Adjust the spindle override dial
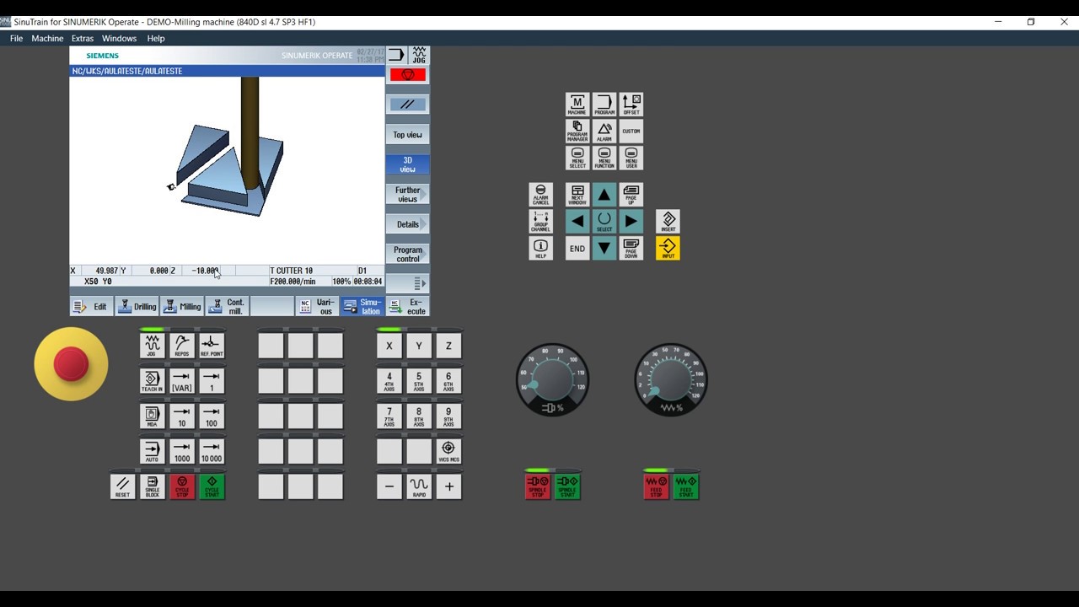The width and height of the screenshot is (1079, 607). click(552, 379)
